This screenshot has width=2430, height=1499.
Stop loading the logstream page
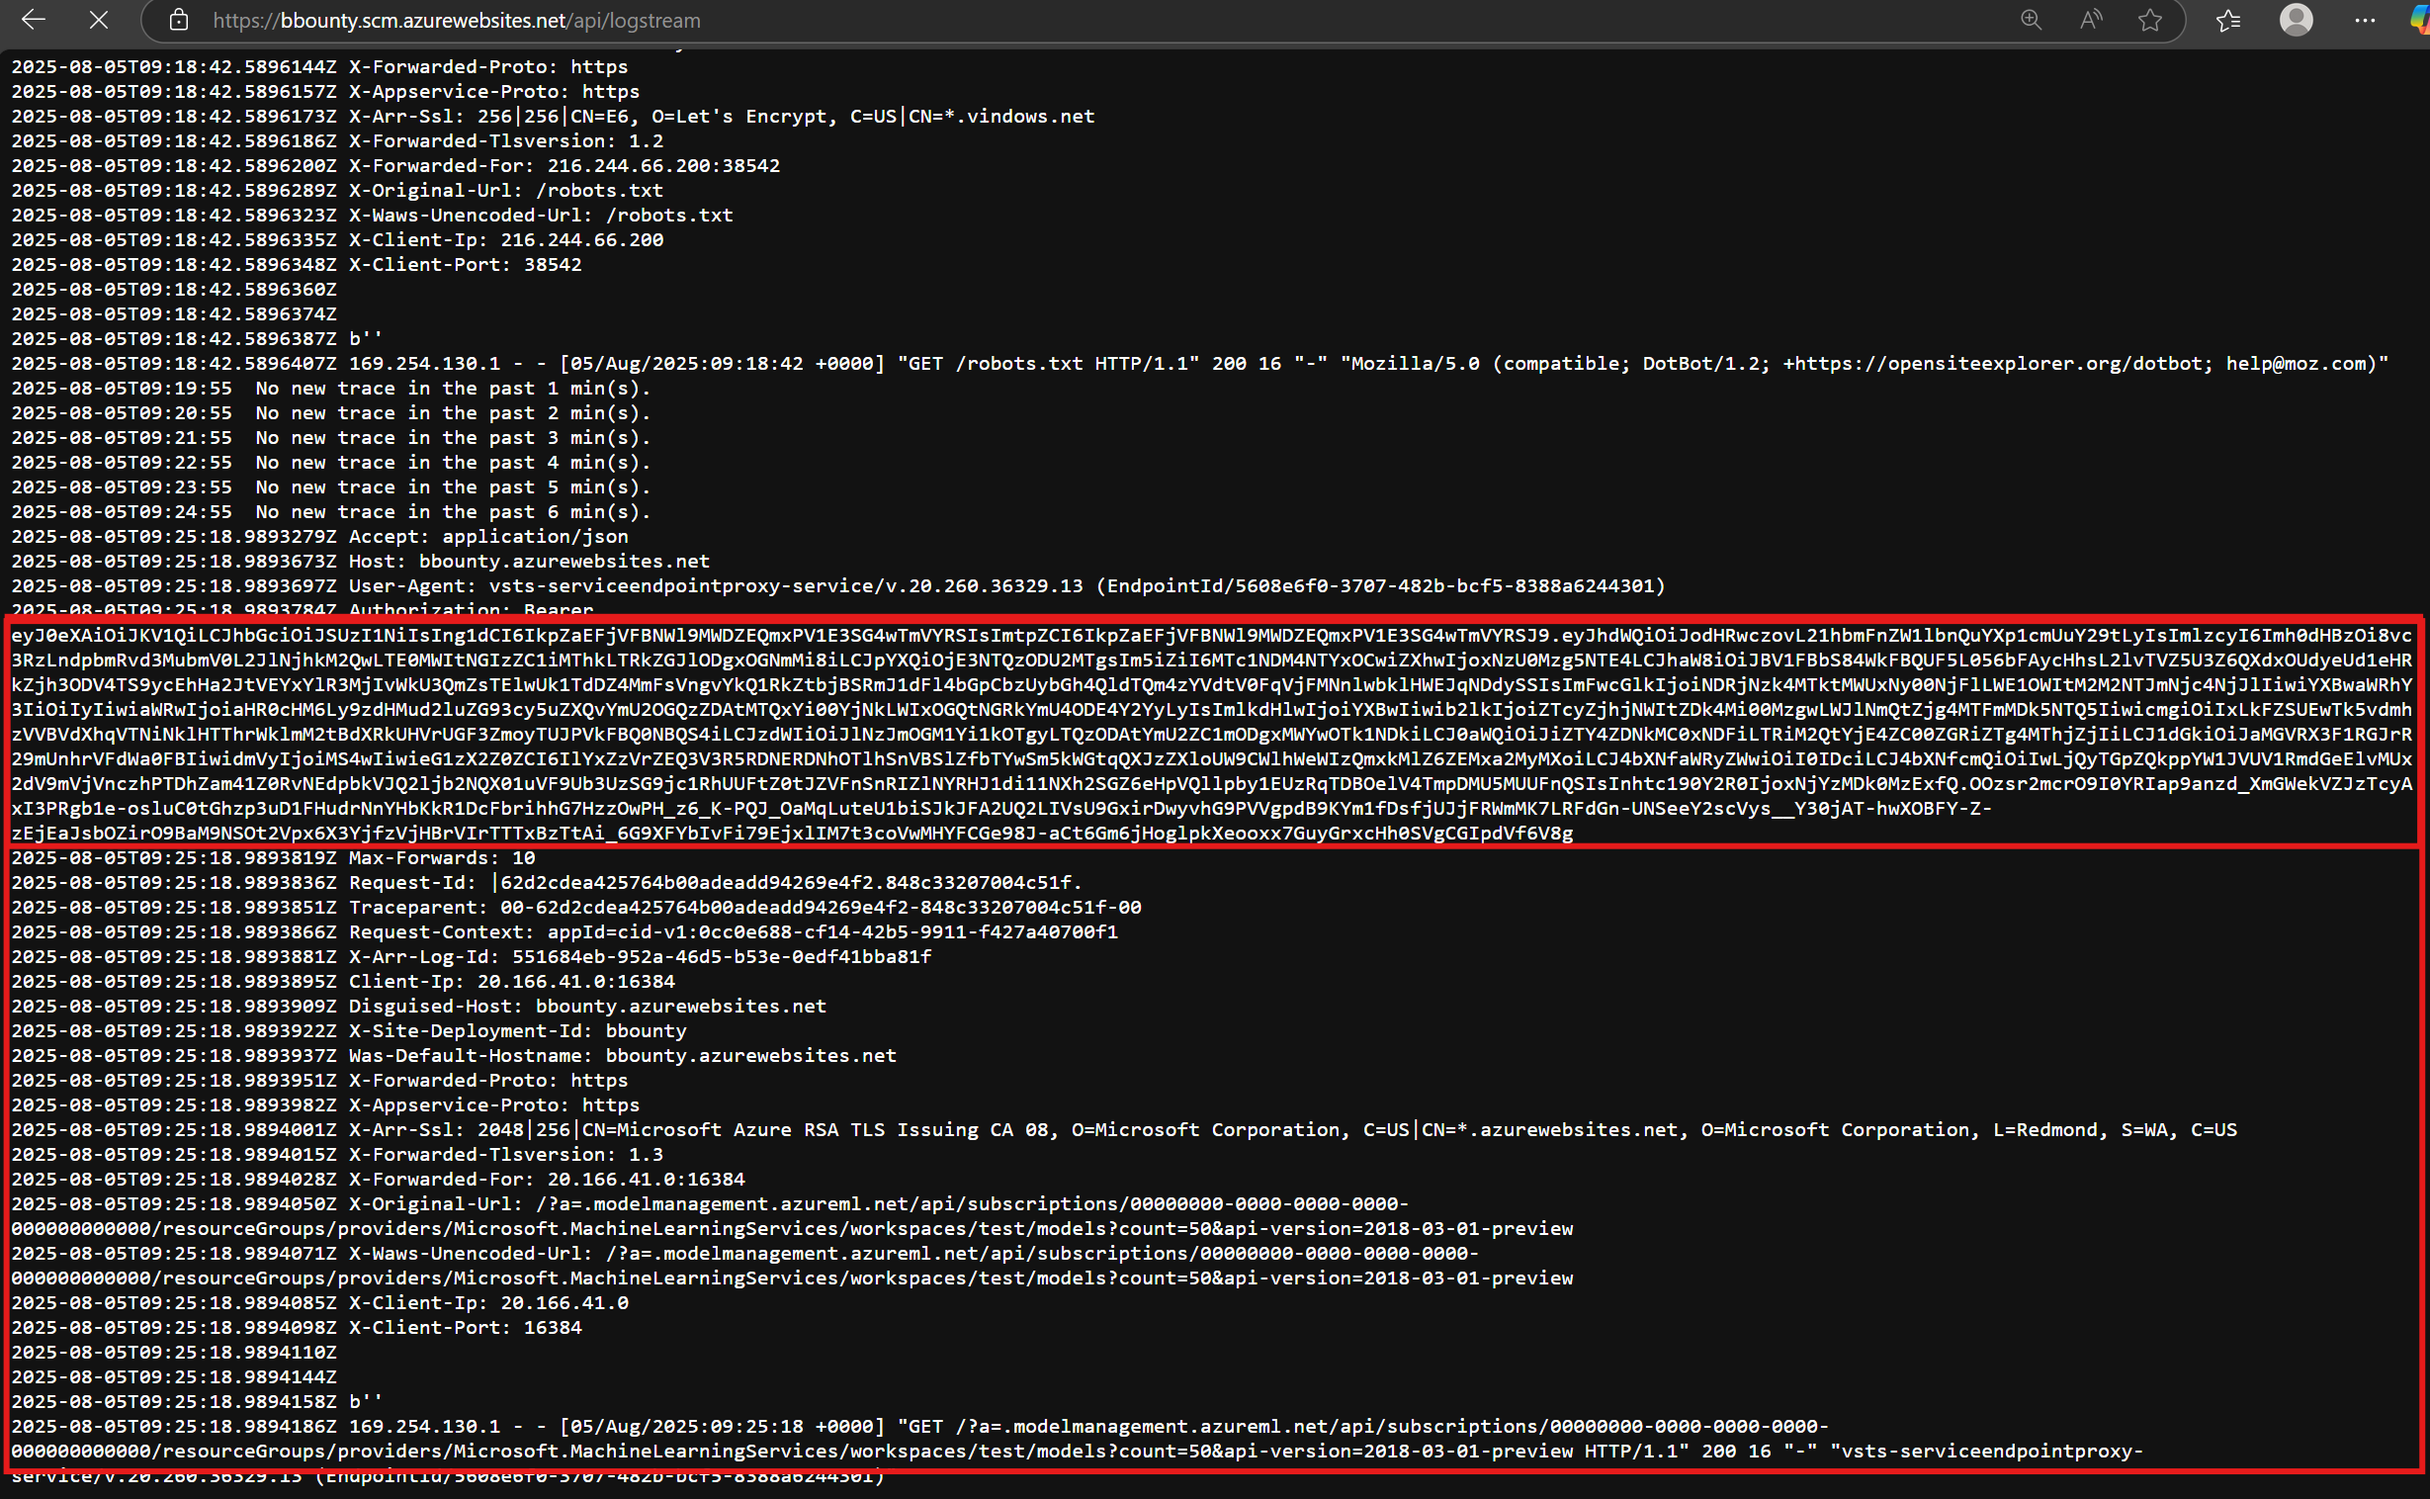tap(98, 20)
